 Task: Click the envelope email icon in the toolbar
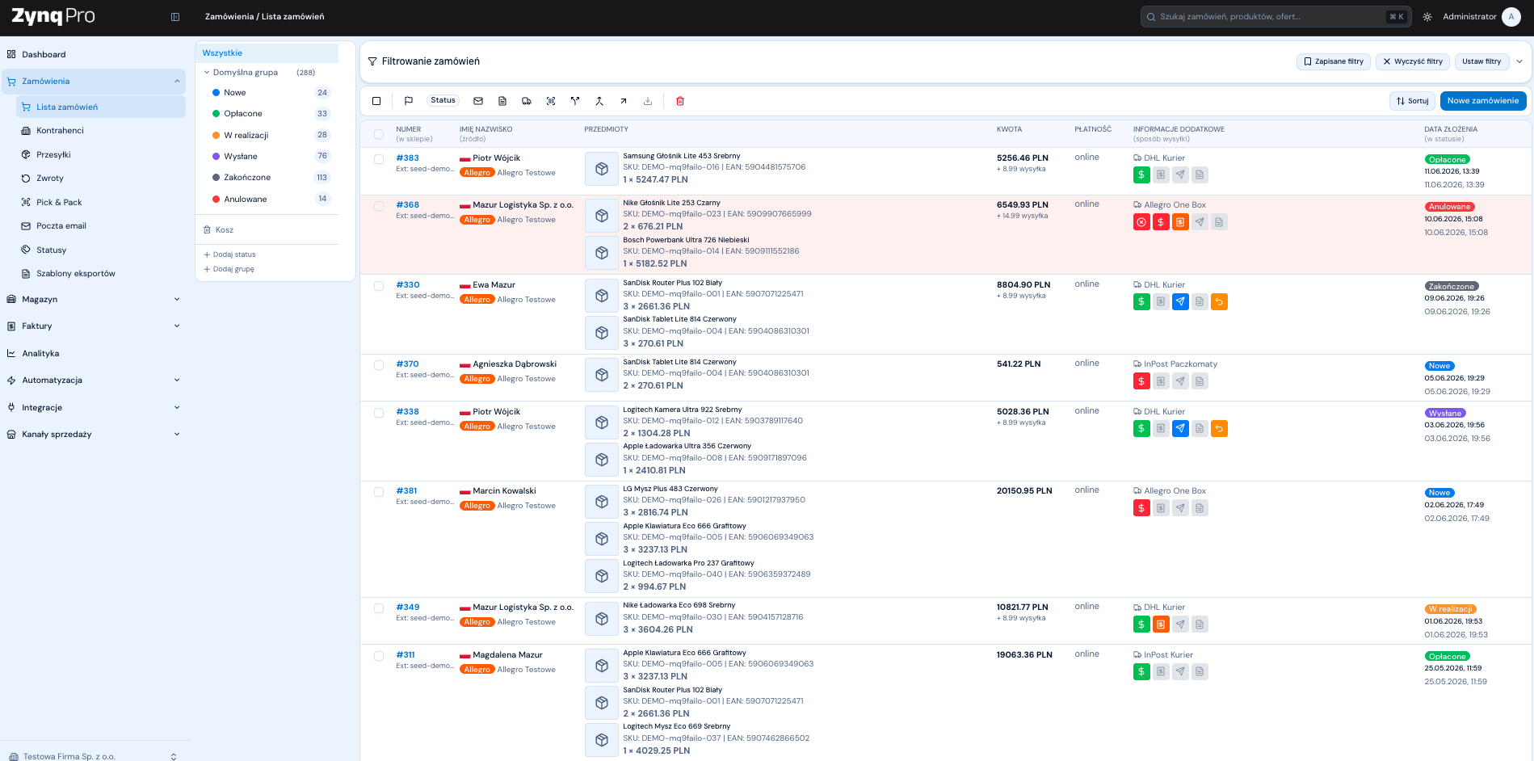pos(478,101)
